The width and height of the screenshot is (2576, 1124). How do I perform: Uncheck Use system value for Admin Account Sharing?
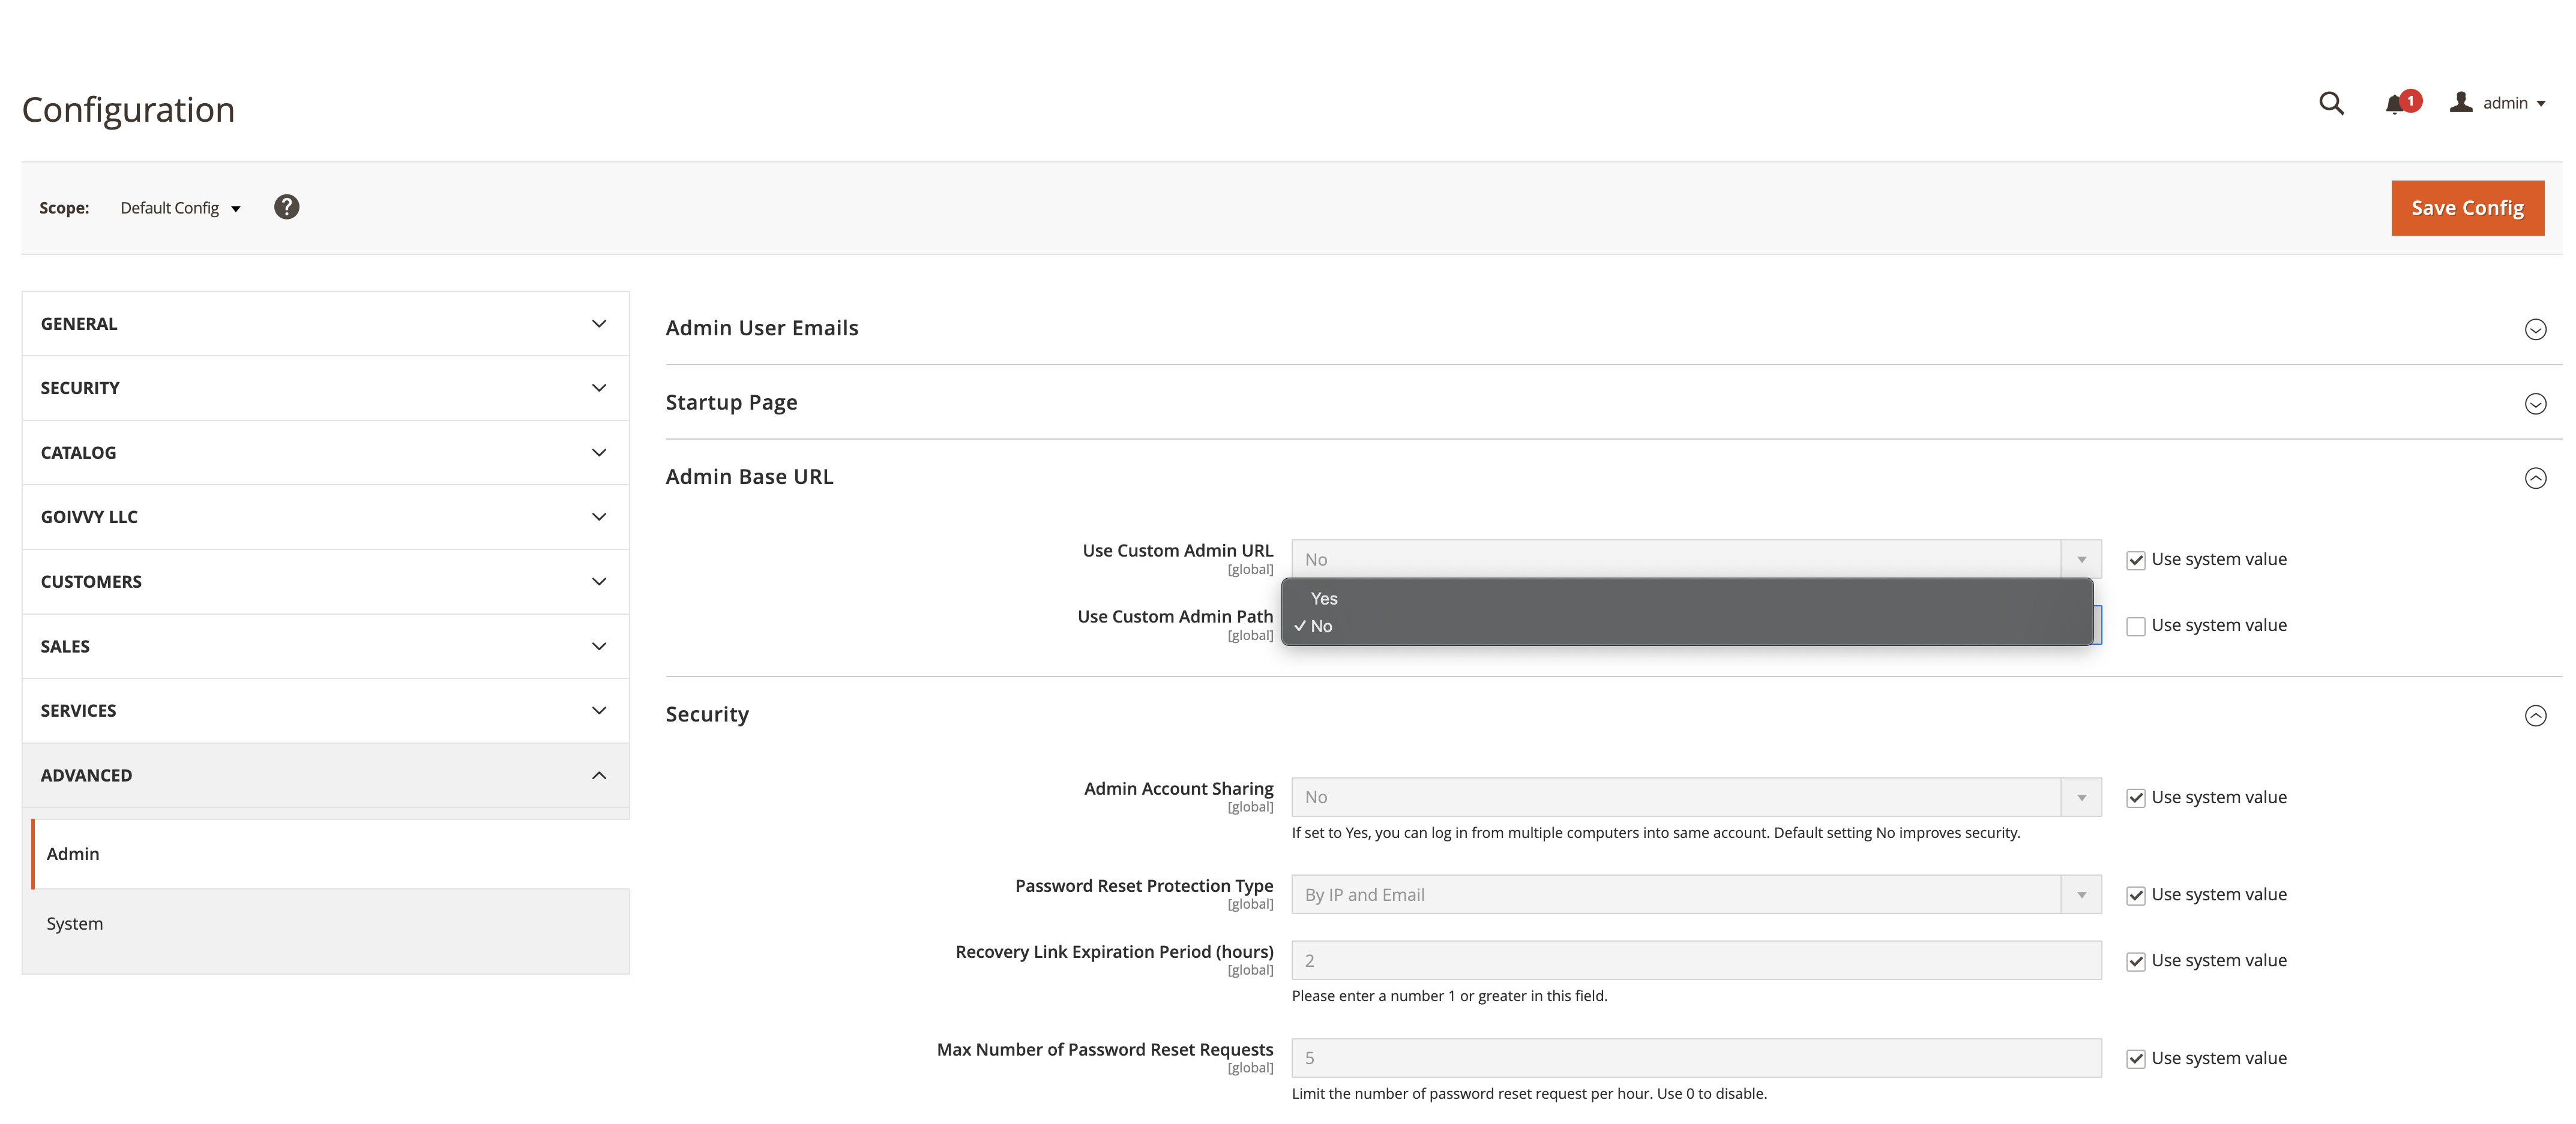pyautogui.click(x=2137, y=797)
